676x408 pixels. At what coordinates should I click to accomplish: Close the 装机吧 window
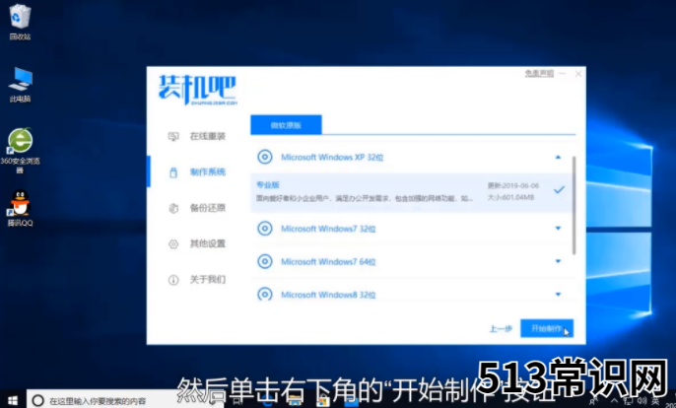click(x=578, y=74)
